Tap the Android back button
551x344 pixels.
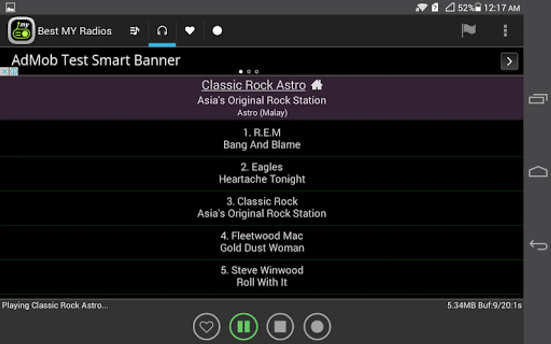(x=538, y=245)
